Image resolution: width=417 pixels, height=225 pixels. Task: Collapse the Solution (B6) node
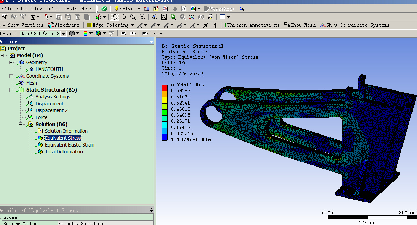click(x=20, y=124)
